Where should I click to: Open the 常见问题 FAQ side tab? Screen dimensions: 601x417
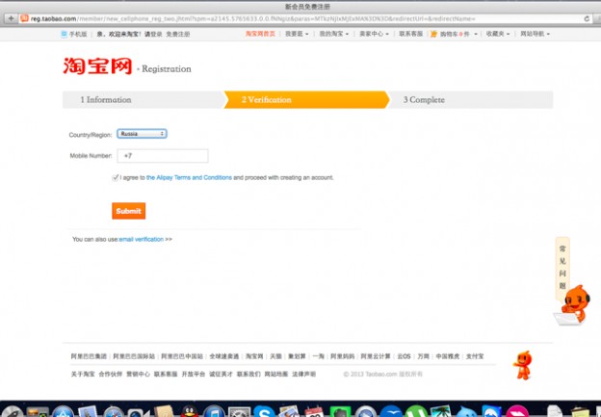click(562, 268)
